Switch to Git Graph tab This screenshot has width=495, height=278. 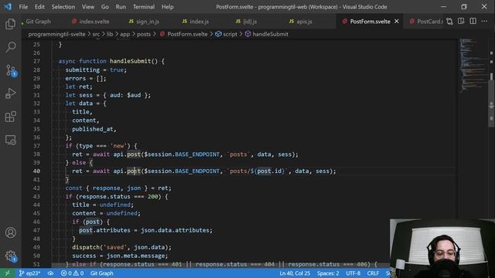tap(38, 22)
